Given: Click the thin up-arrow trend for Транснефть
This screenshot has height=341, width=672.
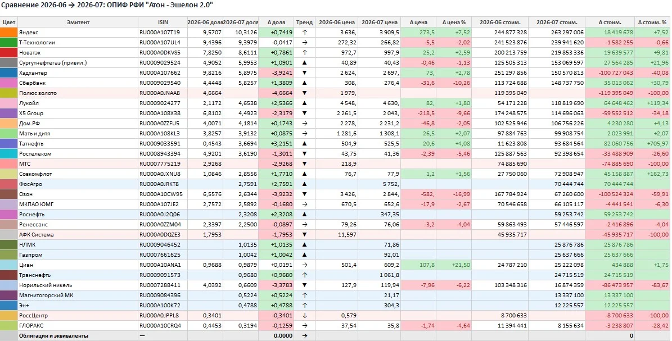Looking at the screenshot, I should (x=305, y=275).
